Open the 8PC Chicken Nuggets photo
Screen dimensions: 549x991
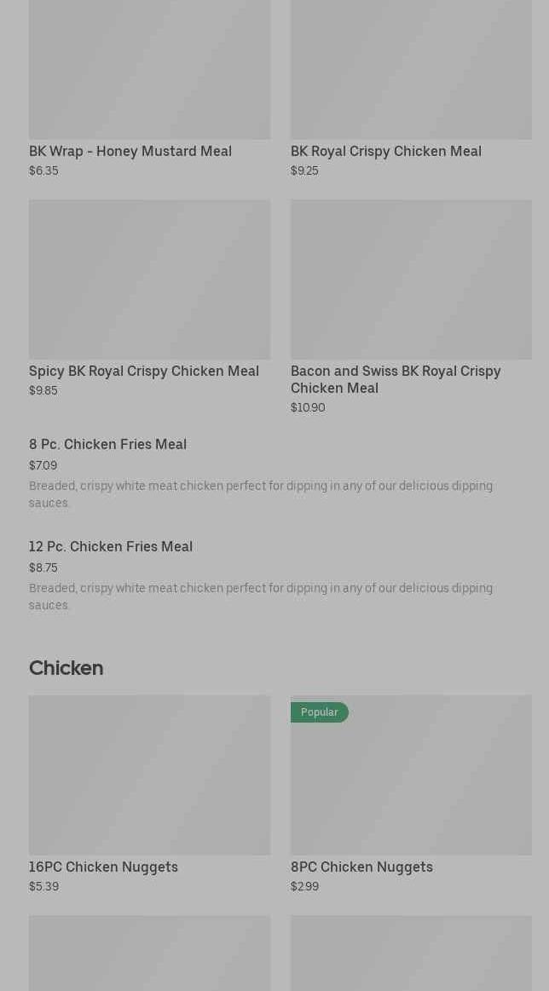(x=411, y=784)
